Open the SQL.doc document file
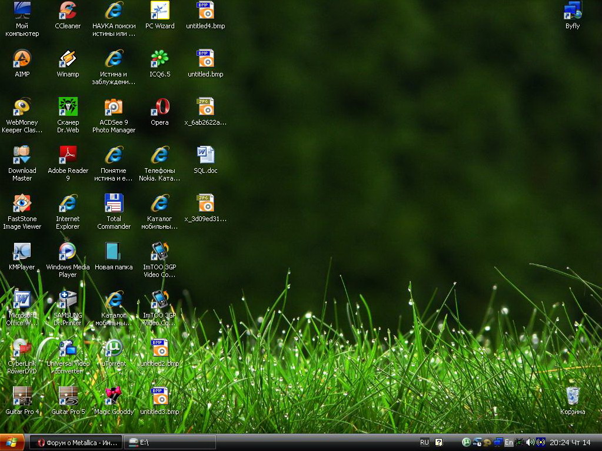Viewport: 602px width, 451px height. click(205, 155)
